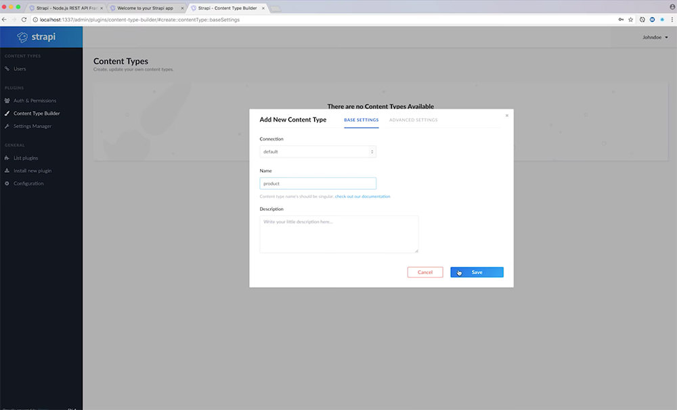The height and width of the screenshot is (410, 677).
Task: Select Content Type Builder in sidebar
Action: pos(37,113)
